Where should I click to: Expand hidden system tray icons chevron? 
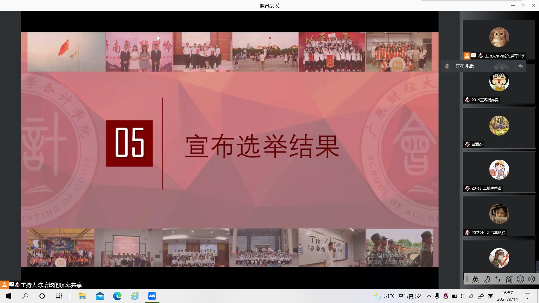coord(429,296)
